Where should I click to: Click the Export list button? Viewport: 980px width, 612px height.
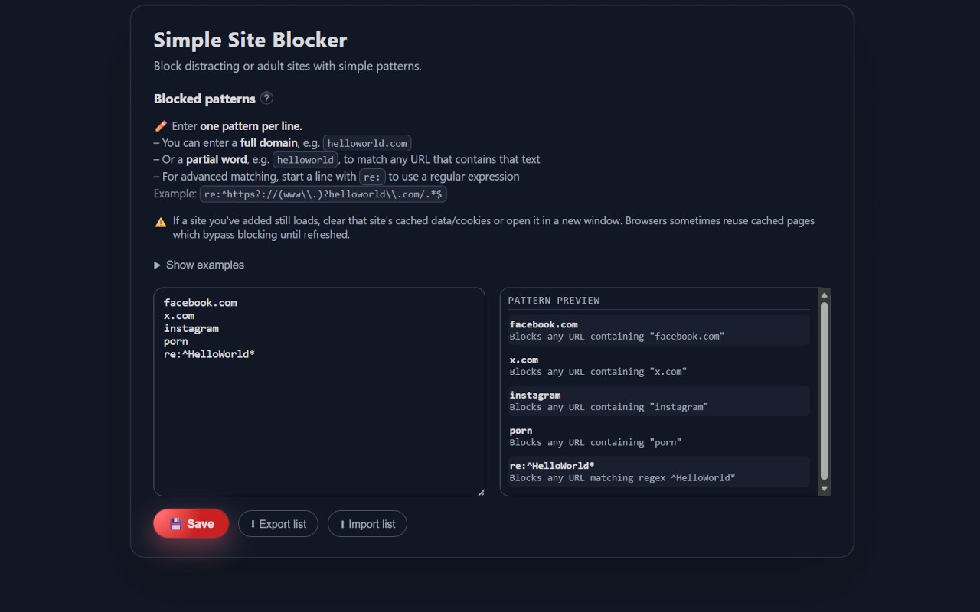[278, 524]
